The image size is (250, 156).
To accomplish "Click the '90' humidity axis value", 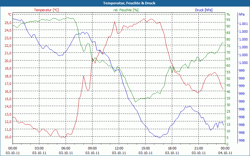I will click(x=228, y=26).
